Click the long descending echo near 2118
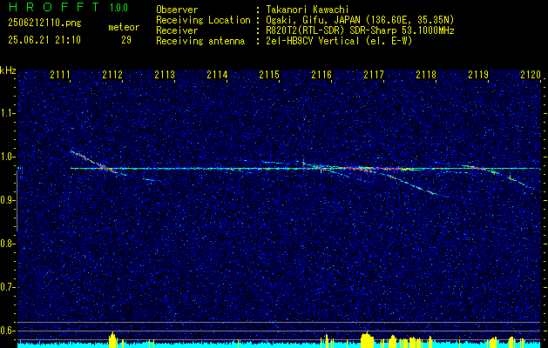Viewport: 548px width, 348px height. [412, 184]
